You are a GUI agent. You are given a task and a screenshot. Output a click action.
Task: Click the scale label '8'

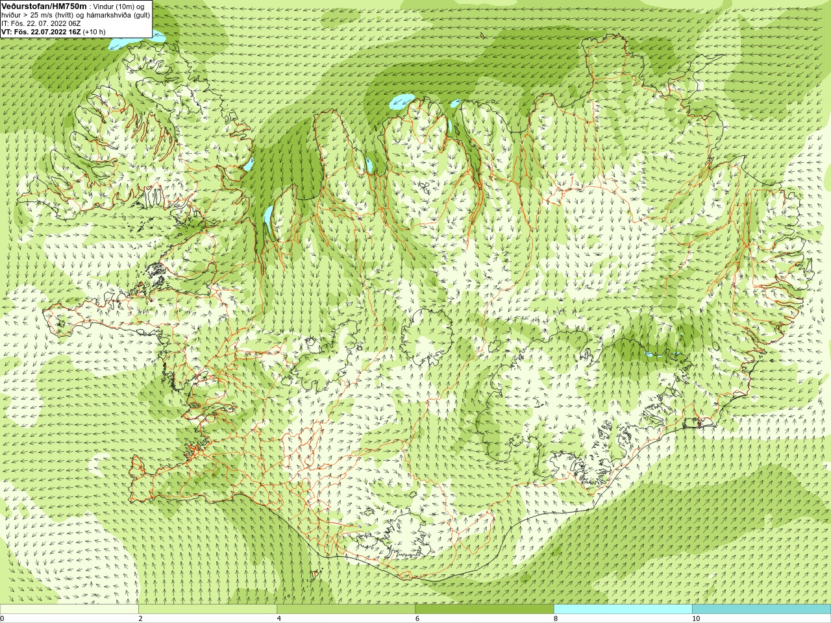coord(556,619)
